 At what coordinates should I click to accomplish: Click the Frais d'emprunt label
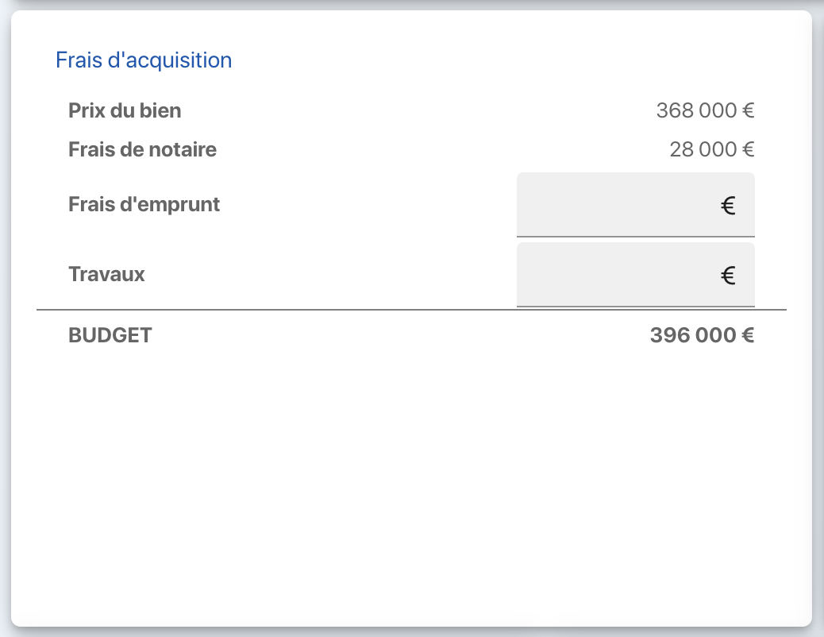click(x=144, y=204)
